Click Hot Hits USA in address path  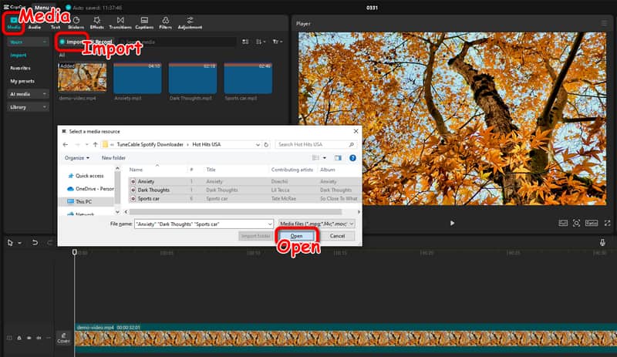tap(207, 144)
